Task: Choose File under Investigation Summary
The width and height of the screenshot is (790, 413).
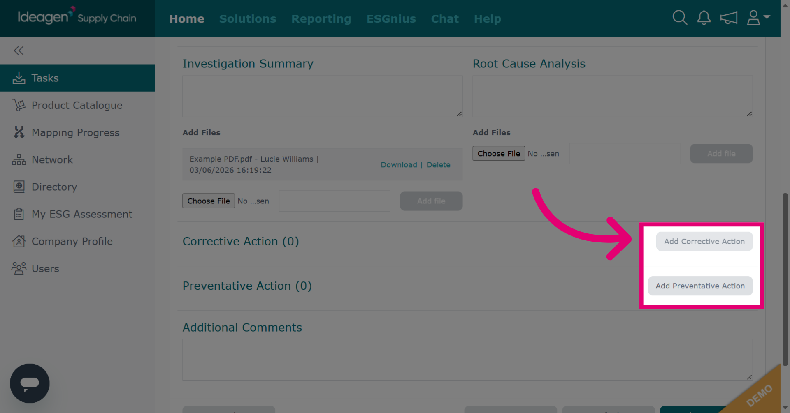Action: click(209, 201)
